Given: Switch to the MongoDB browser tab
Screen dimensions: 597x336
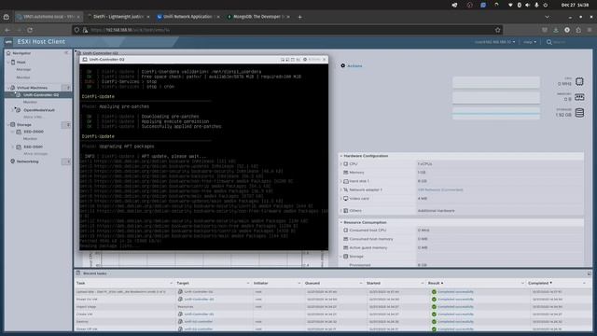Looking at the screenshot, I should 257,17.
